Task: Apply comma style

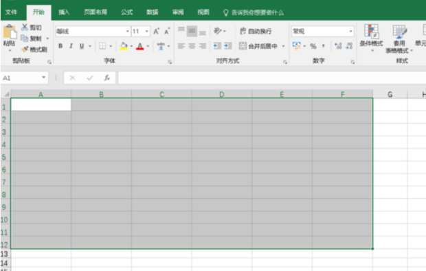Action: (324, 46)
